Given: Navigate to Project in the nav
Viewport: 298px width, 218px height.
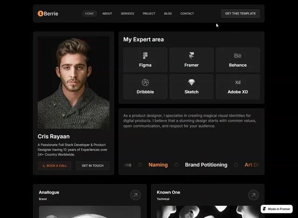Looking at the screenshot, I should coord(149,13).
